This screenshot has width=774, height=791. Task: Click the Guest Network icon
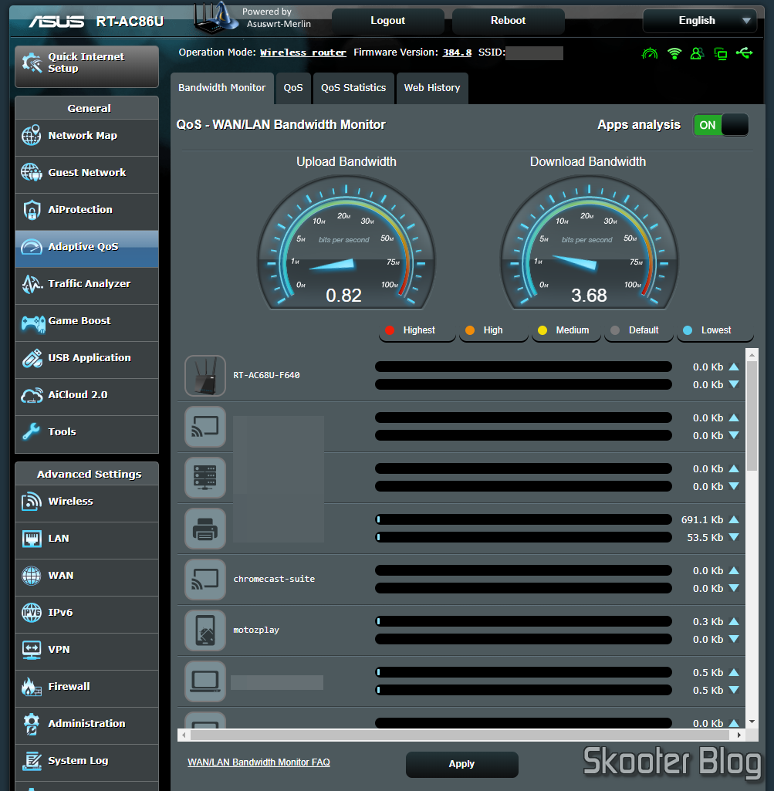point(32,172)
